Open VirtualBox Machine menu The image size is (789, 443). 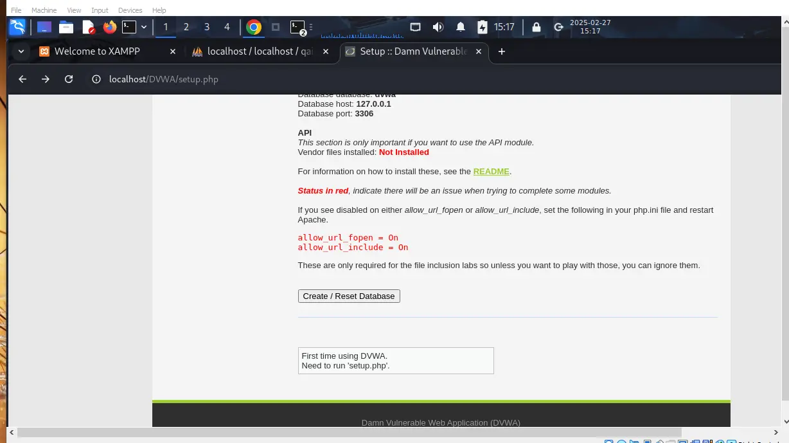point(44,10)
